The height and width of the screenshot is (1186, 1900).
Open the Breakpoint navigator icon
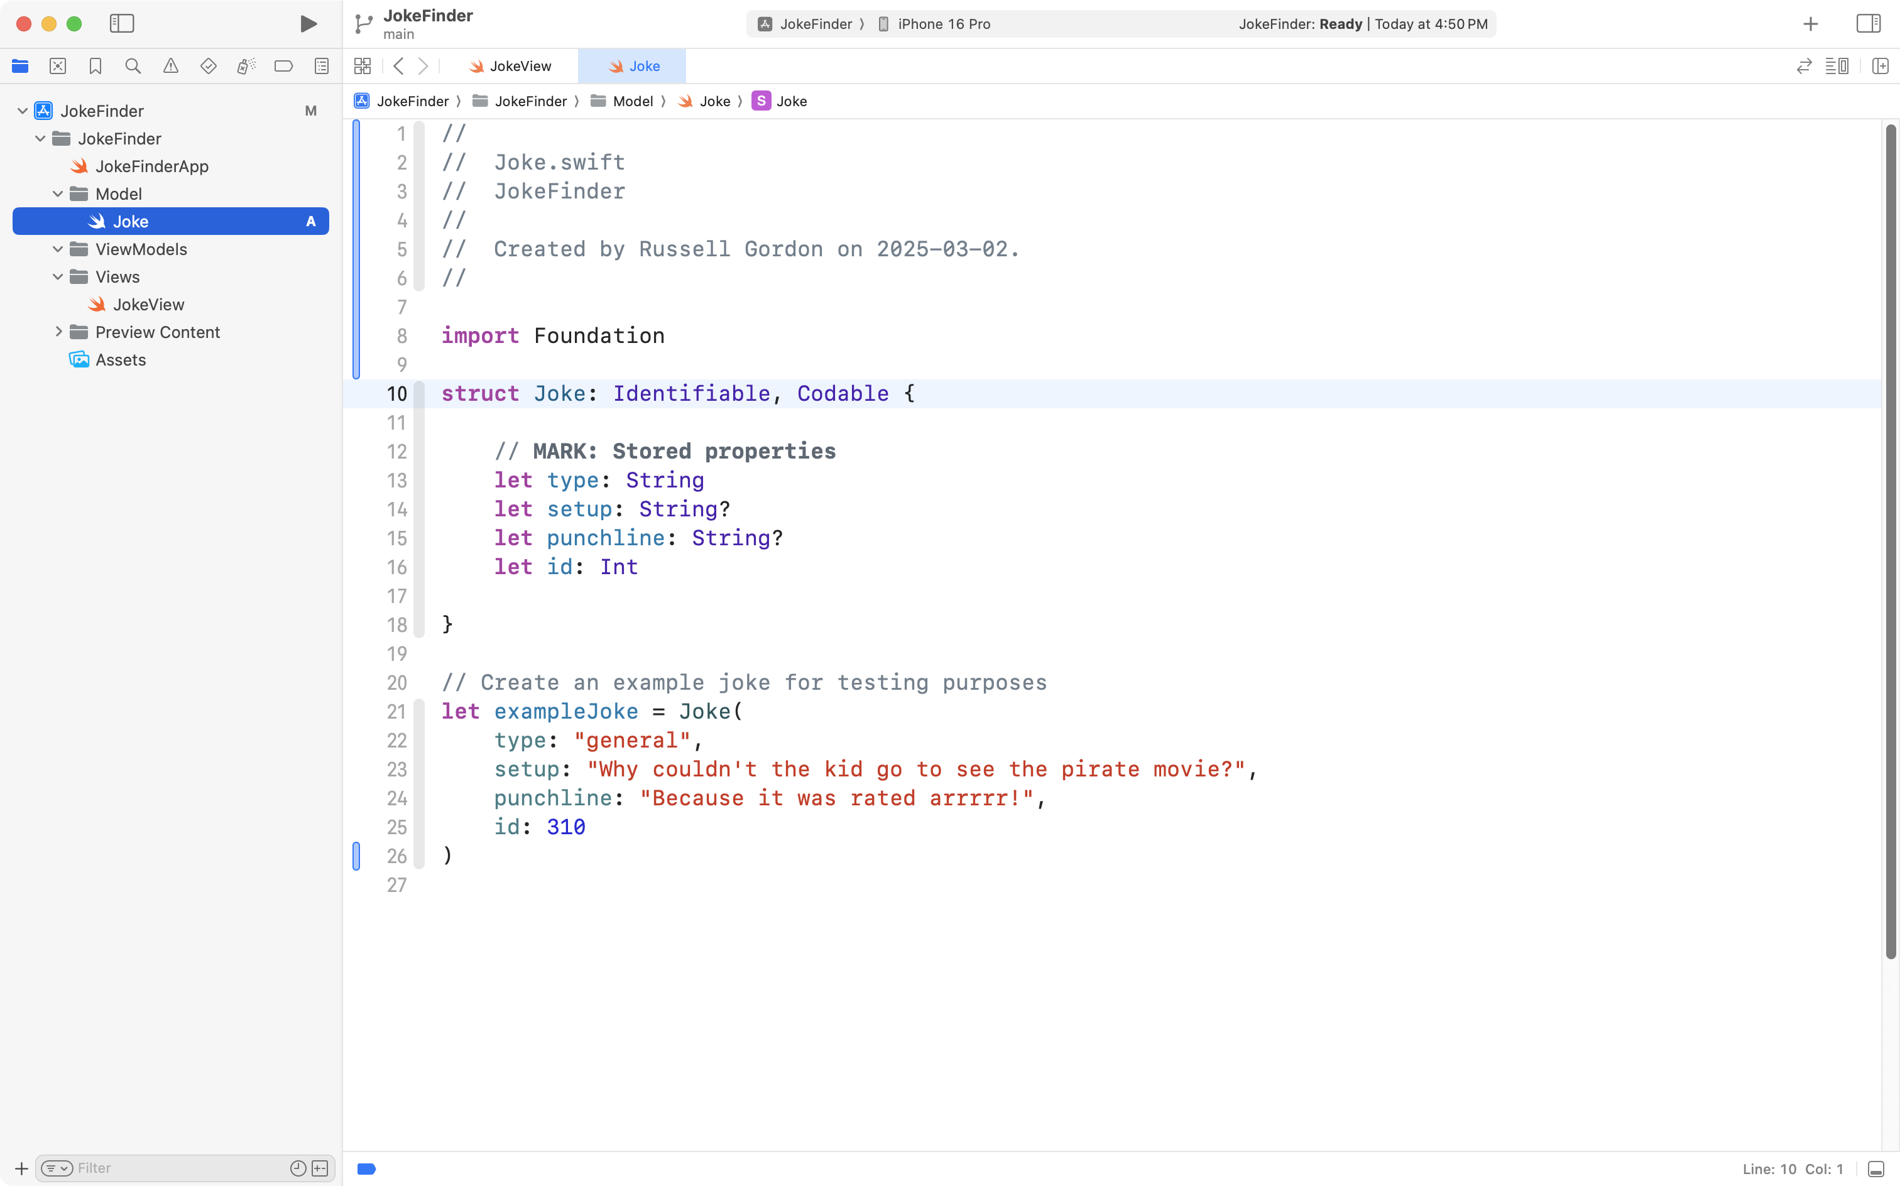coord(283,66)
